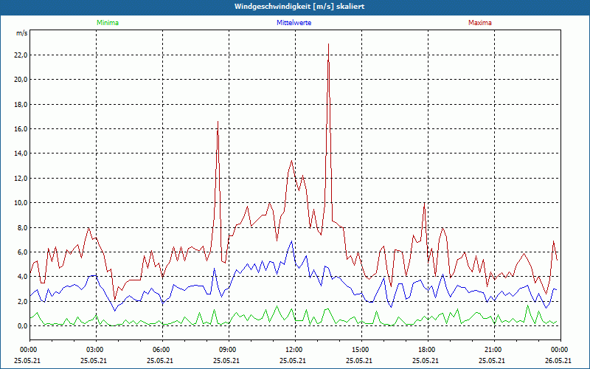Click the 06:00 x-axis time label
Image resolution: width=590 pixels, height=369 pixels.
(162, 350)
